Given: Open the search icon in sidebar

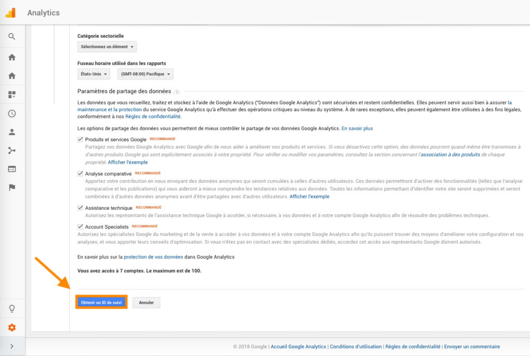Looking at the screenshot, I should pyautogui.click(x=12, y=37).
